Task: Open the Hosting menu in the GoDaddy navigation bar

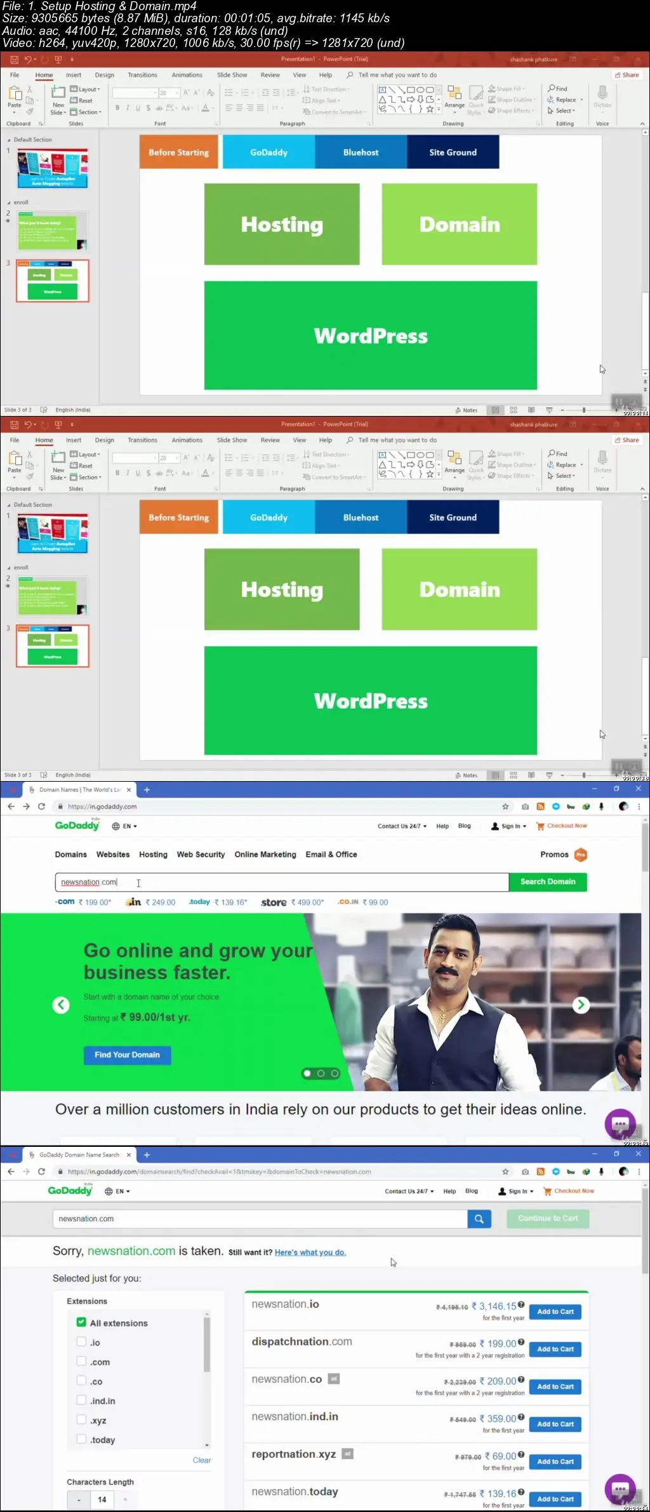Action: pos(154,855)
